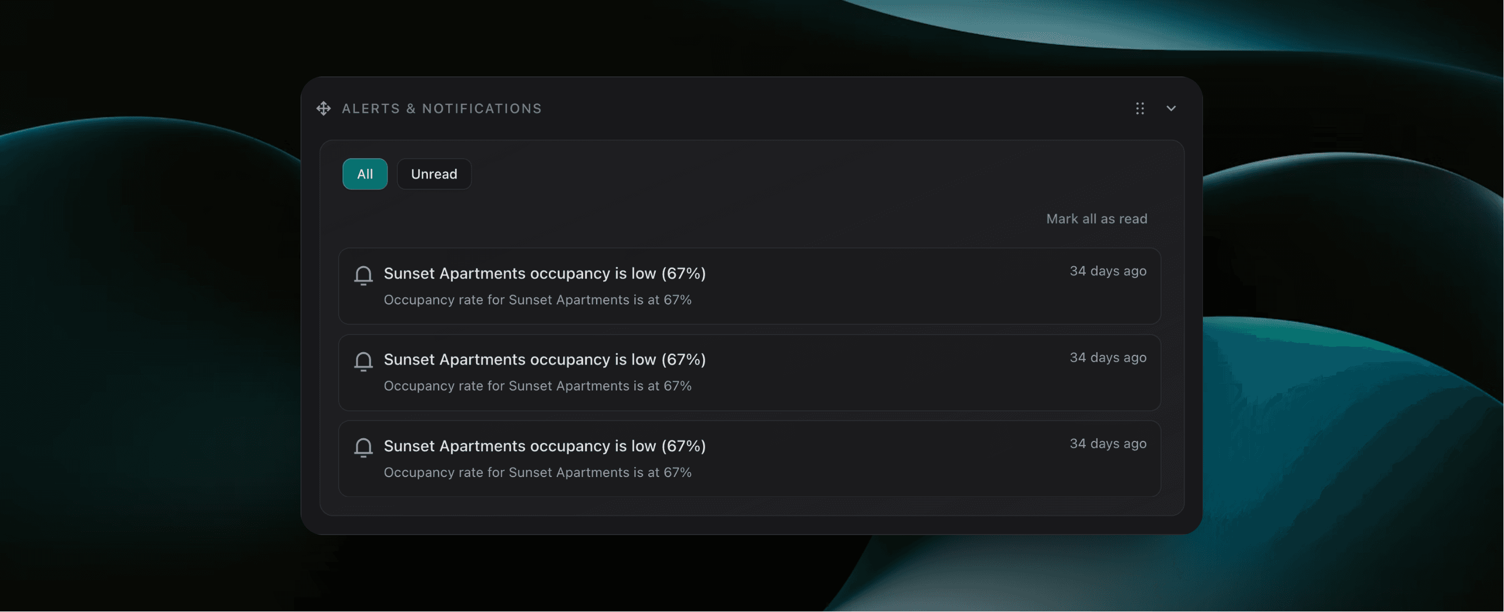This screenshot has width=1504, height=612.
Task: Switch to the Unread filter tab
Action: (434, 174)
